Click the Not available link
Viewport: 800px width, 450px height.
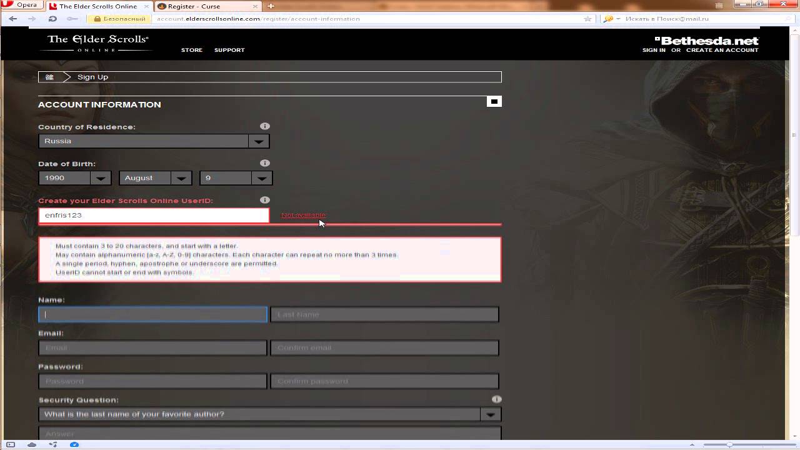coord(303,215)
